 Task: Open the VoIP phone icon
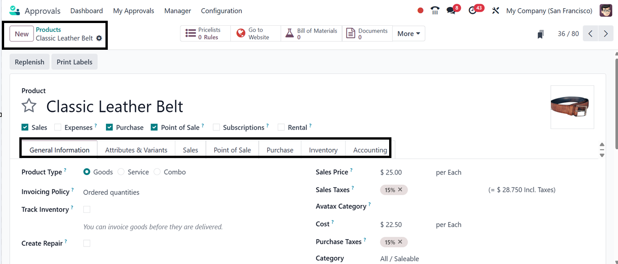tap(435, 11)
